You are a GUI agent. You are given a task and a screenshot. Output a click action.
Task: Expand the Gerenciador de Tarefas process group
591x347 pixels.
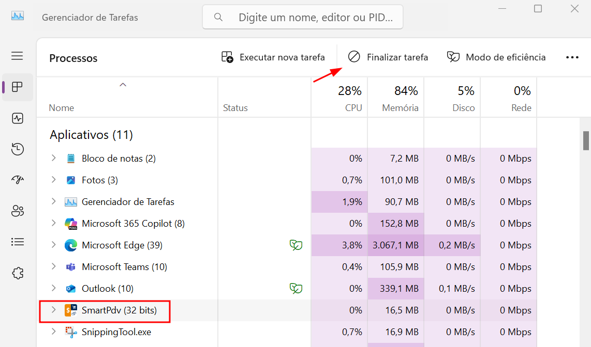53,201
